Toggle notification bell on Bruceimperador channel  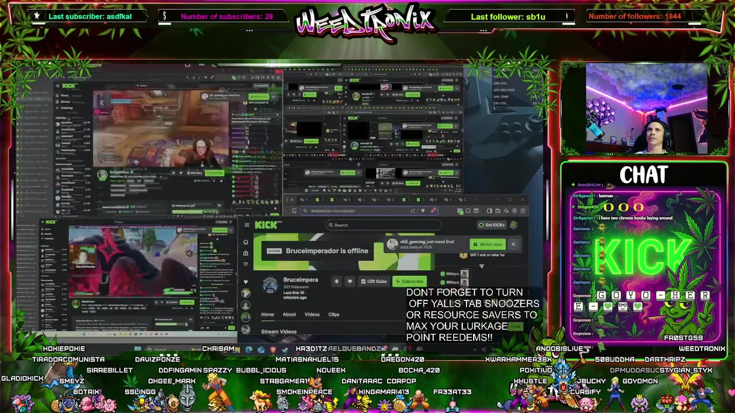(x=336, y=281)
